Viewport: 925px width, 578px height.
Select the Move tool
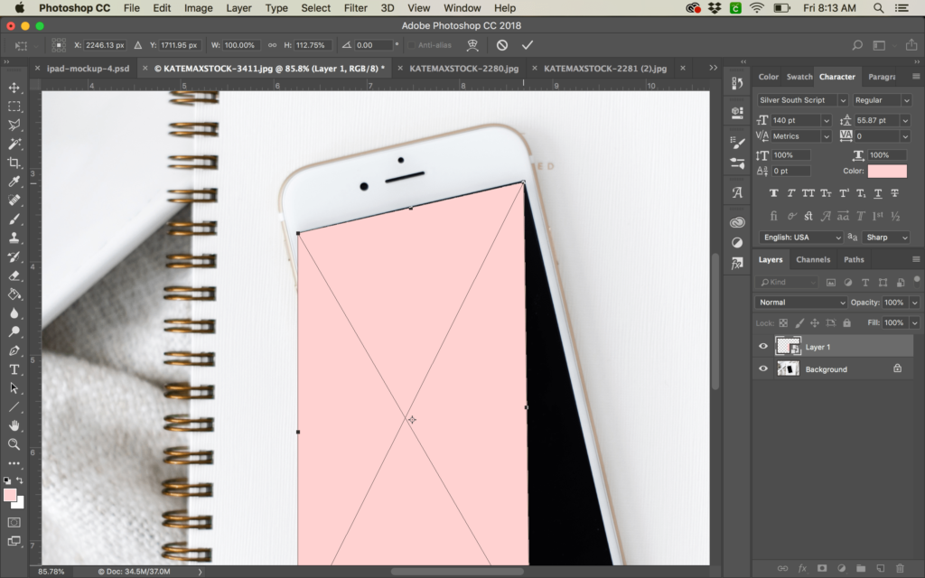coord(14,88)
